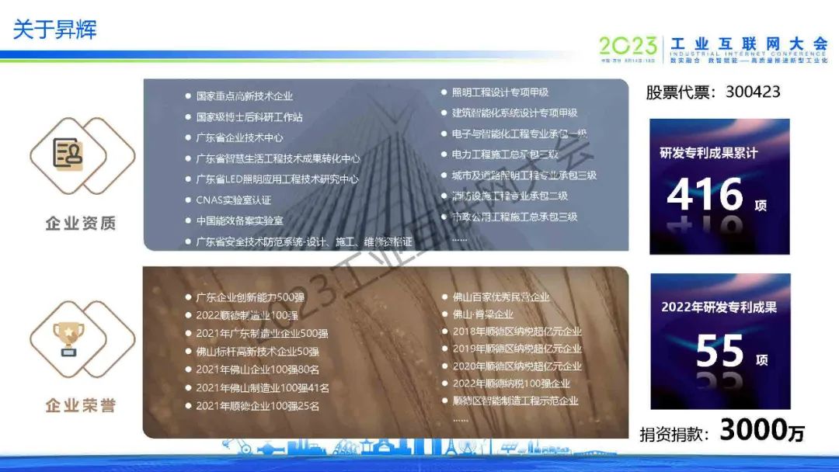Select 顺德区智能制造工程示范企业 entry
Image resolution: width=839 pixels, height=472 pixels.
pyautogui.click(x=515, y=401)
